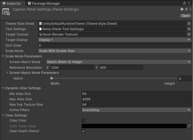Click the preset selector sliders icon
Screen dimensions: 193x140
coord(186,9)
